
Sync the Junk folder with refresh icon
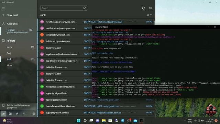[144, 8]
